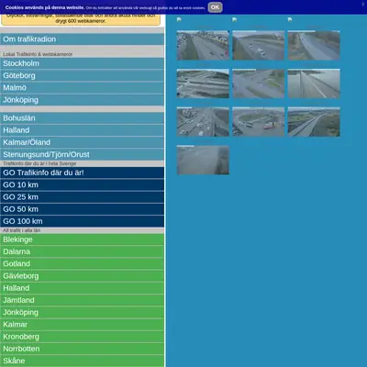Select Kalmar in the green county list
The width and height of the screenshot is (367, 367).
tap(82, 325)
